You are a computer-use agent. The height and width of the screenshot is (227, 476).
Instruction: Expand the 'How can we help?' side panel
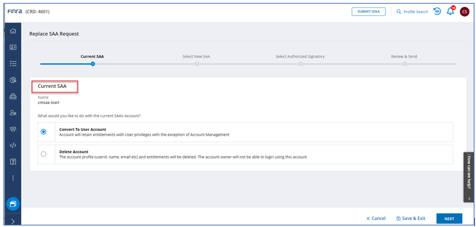[x=469, y=199]
